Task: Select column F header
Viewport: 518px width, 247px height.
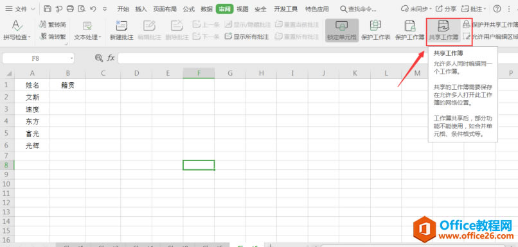Action: [x=199, y=73]
